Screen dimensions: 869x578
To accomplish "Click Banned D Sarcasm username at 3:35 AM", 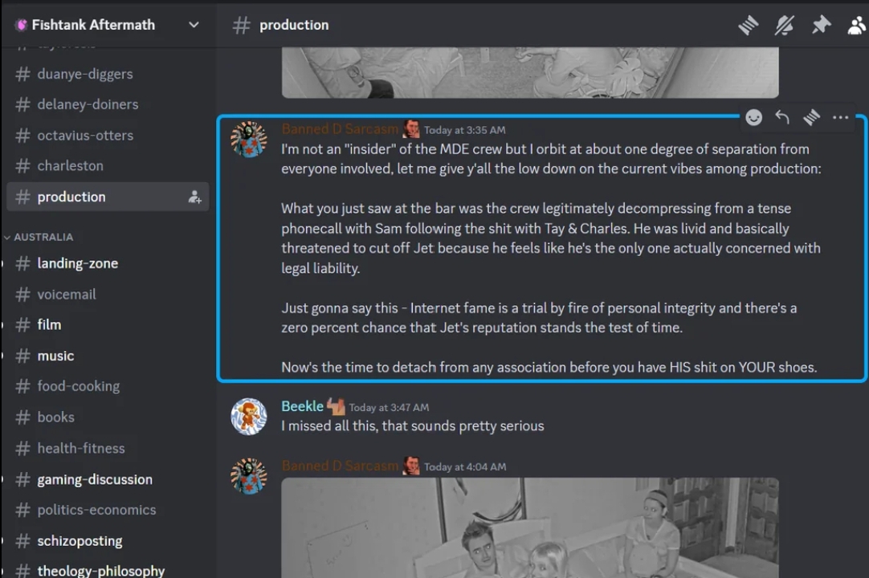I will [339, 129].
